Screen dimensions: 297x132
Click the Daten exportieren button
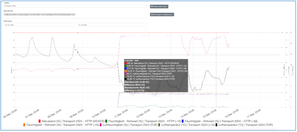(159, 7)
